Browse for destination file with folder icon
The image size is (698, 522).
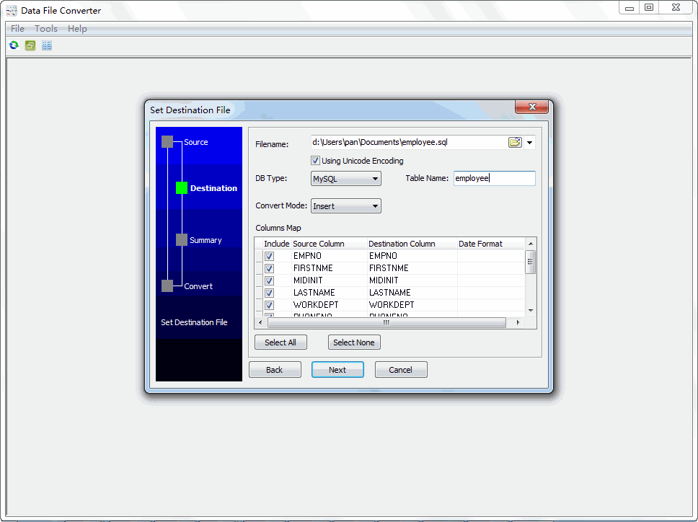point(514,143)
